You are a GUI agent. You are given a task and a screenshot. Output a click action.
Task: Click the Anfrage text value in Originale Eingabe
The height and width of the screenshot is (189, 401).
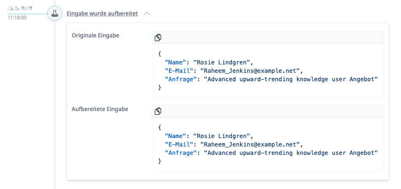pos(291,79)
